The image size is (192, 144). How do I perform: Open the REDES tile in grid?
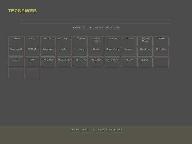[x=145, y=62]
